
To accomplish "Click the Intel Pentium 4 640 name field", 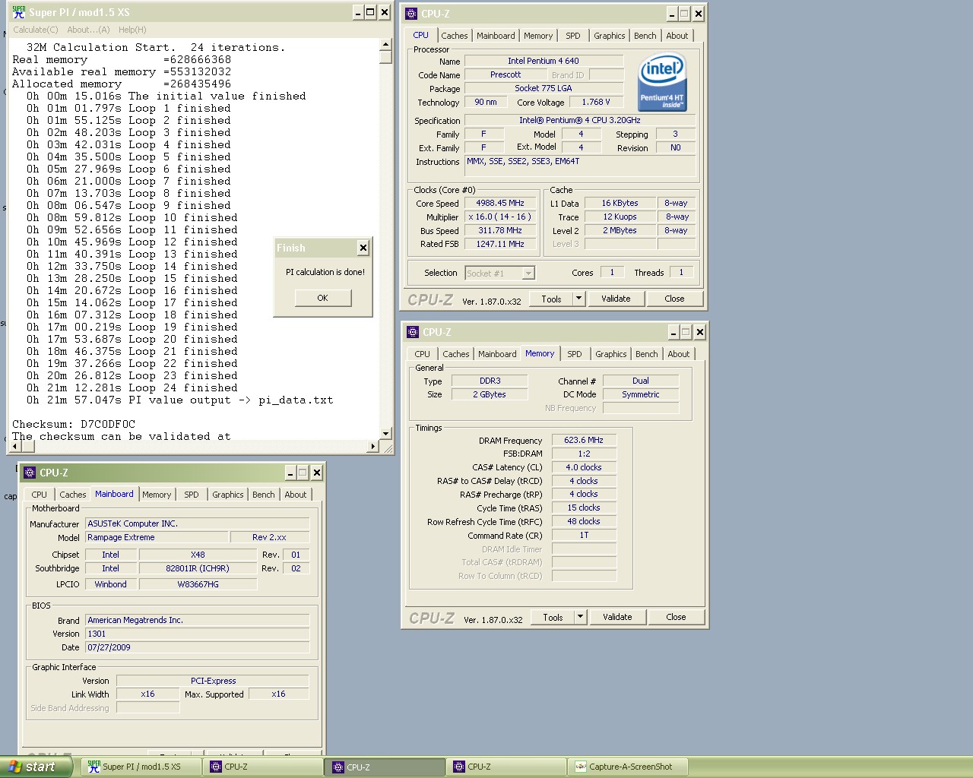I will tap(544, 61).
